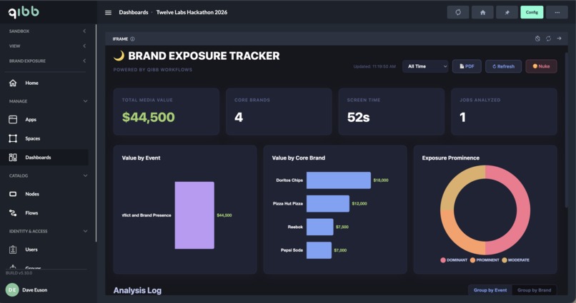Viewport: 576px width, 303px height.
Task: Collapse the BRAND EXPOSURE section chevron
Action: point(84,61)
